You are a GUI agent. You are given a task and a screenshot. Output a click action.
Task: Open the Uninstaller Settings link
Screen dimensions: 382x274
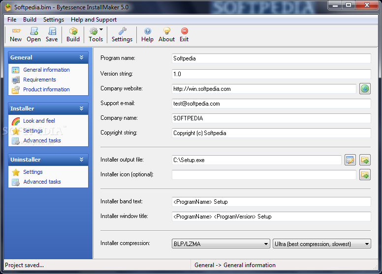[x=33, y=172]
